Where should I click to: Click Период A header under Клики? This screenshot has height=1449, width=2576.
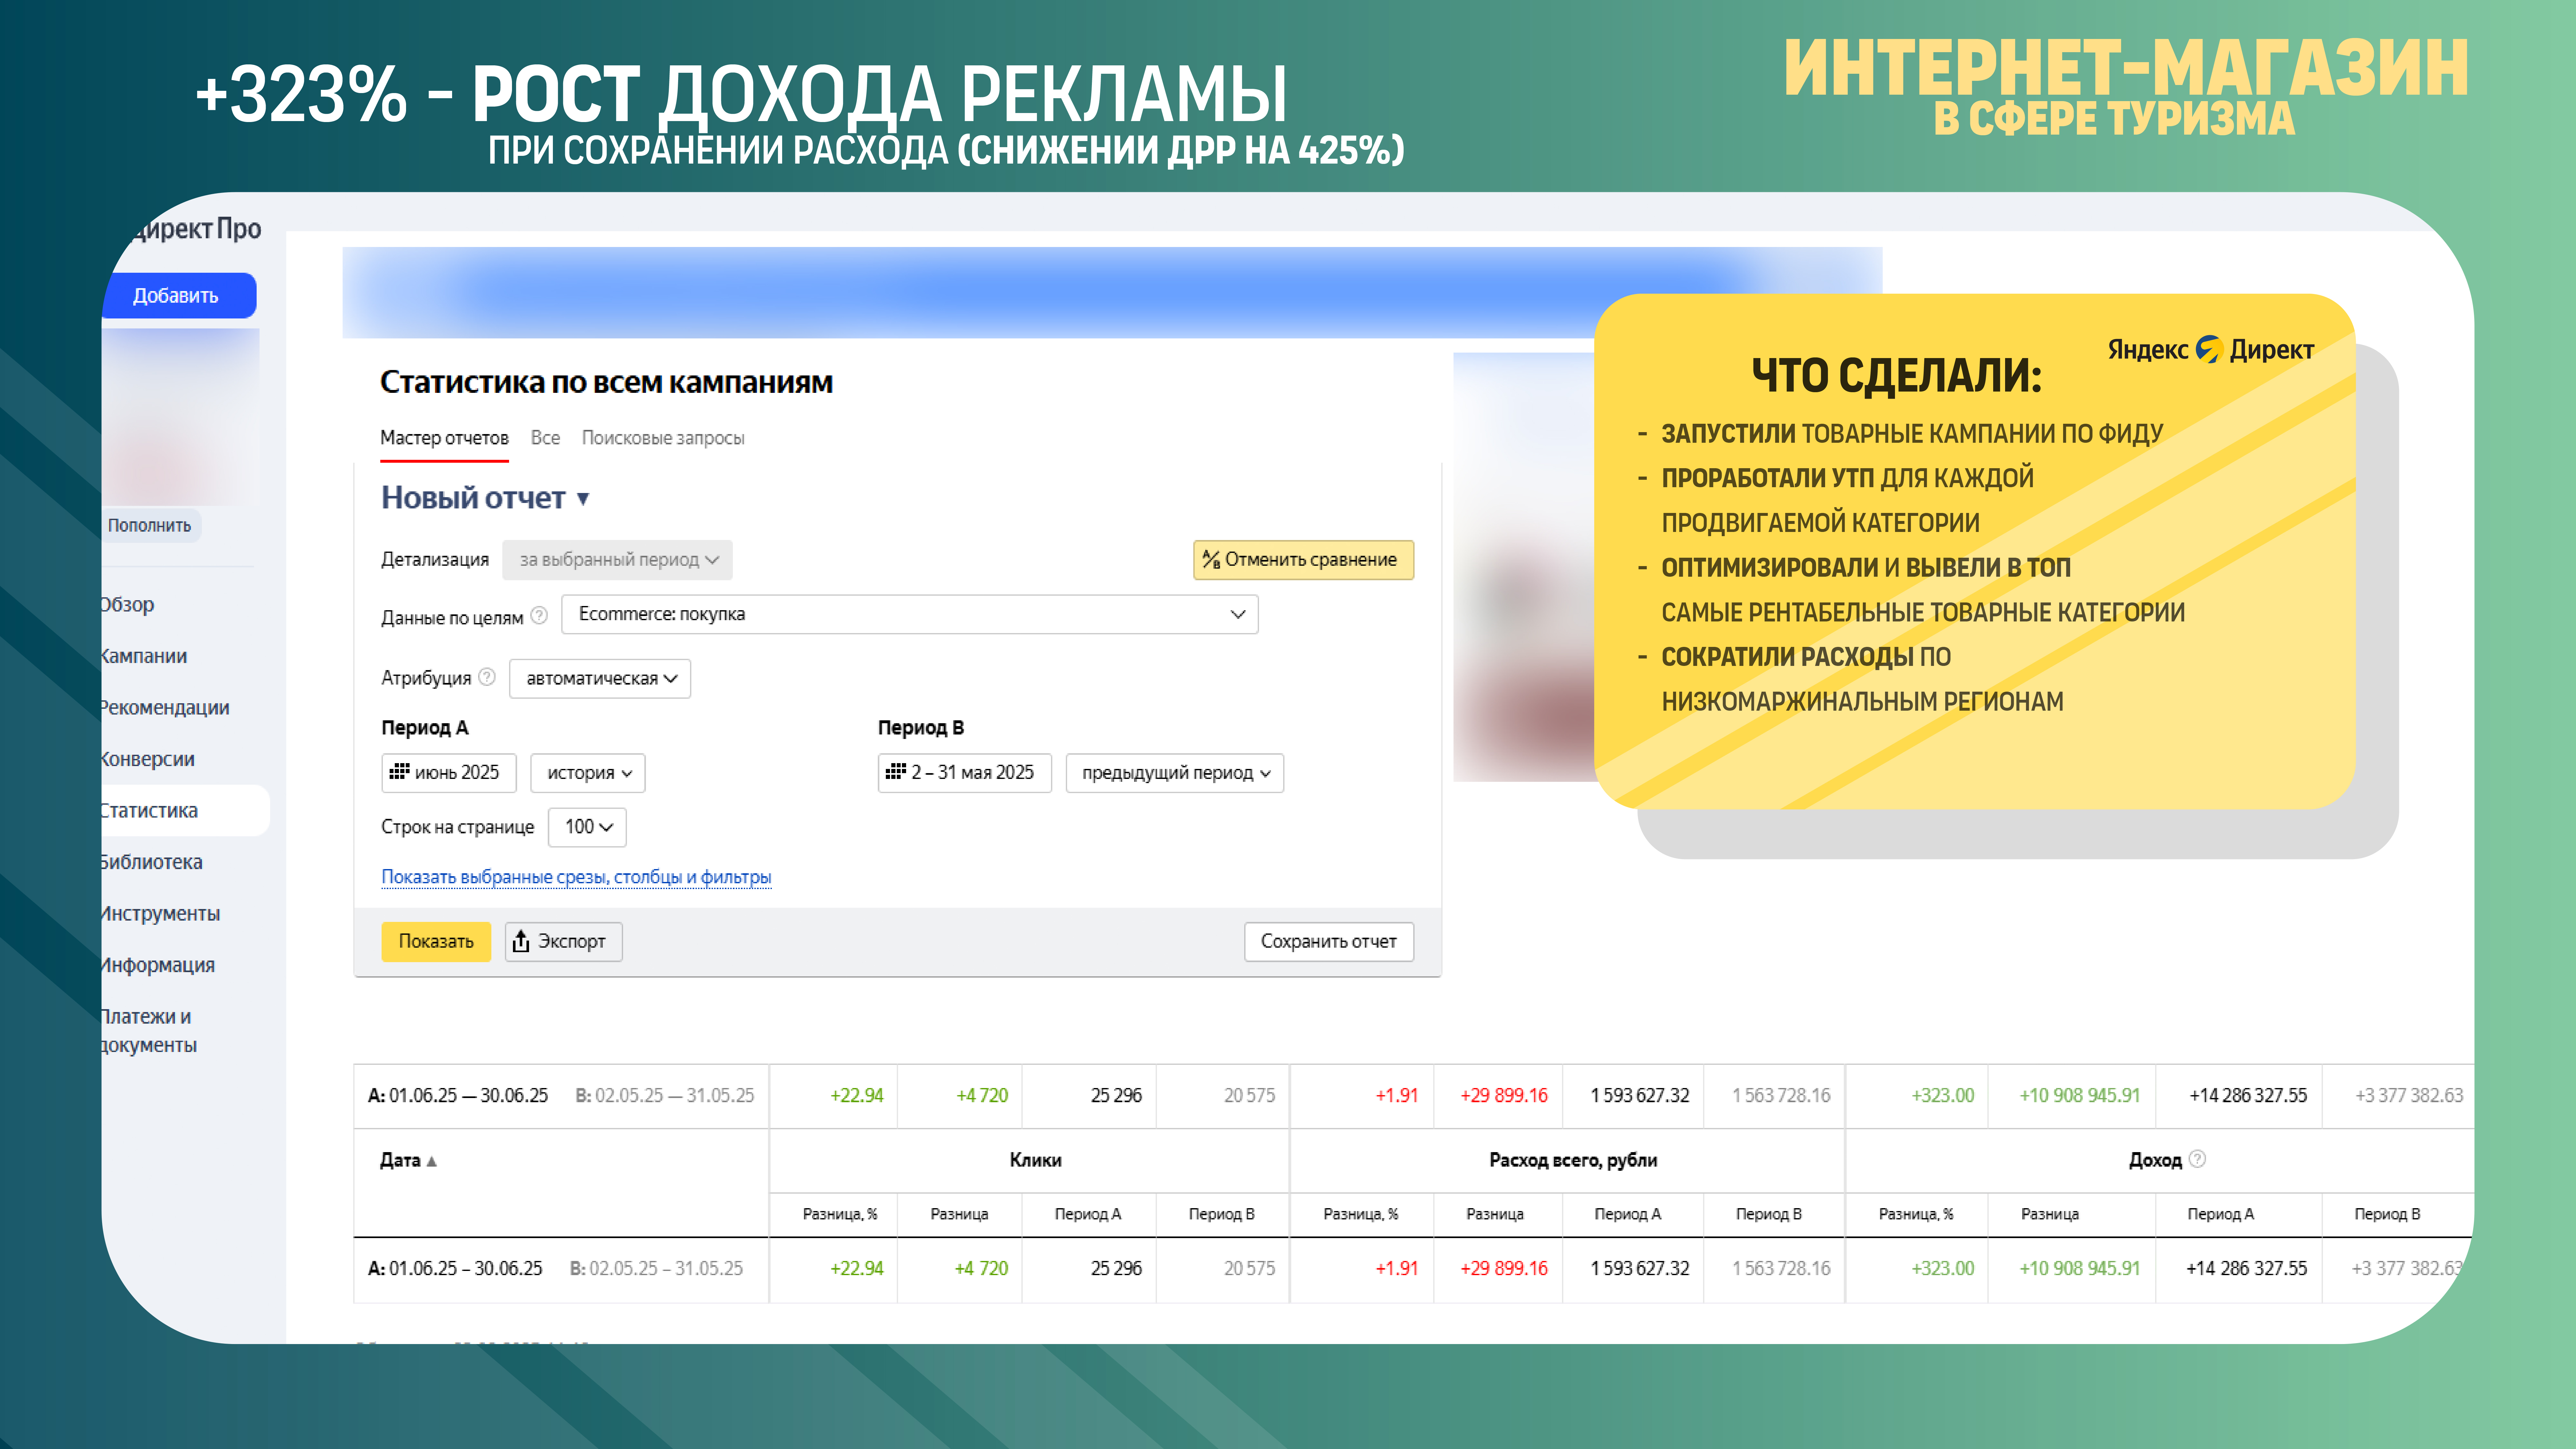click(1088, 1214)
